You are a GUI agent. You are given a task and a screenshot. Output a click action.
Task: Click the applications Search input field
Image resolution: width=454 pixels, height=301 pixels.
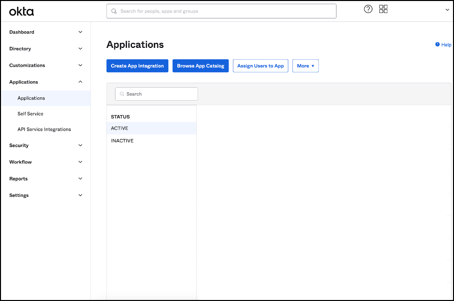(159, 94)
